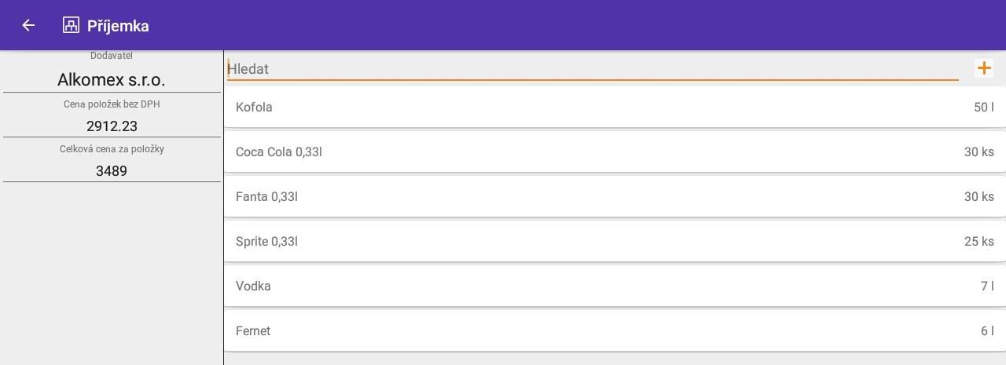
Task: Tap the back arrow icon
Action: [x=28, y=25]
